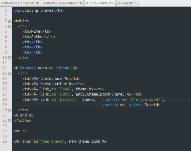191x151 pixels.
Task: Click 'theme.name' on line 14
Action: click(x=51, y=79)
